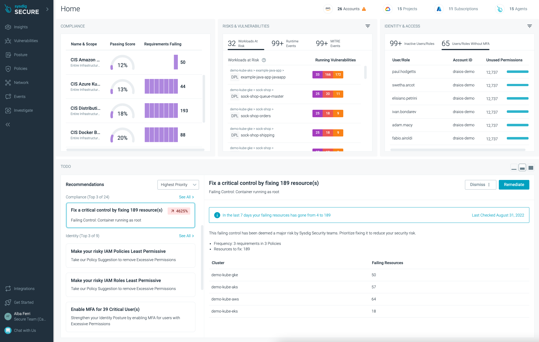539x342 pixels.
Task: Open filter icon in Risks & Vulnerabilities
Action: [x=367, y=26]
